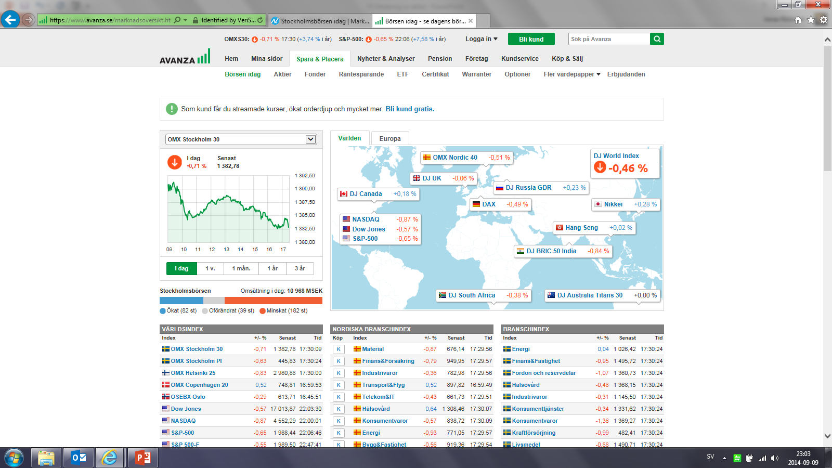Image resolution: width=832 pixels, height=468 pixels.
Task: Select the 1 v. chart period
Action: [210, 268]
